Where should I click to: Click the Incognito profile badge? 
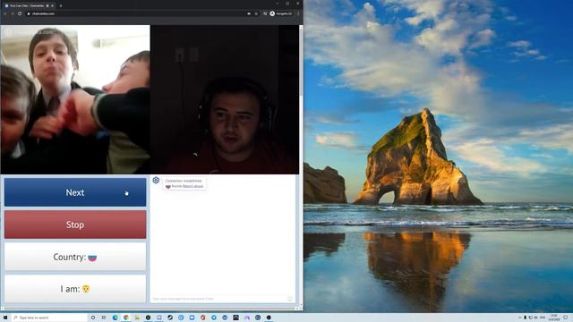pos(281,13)
